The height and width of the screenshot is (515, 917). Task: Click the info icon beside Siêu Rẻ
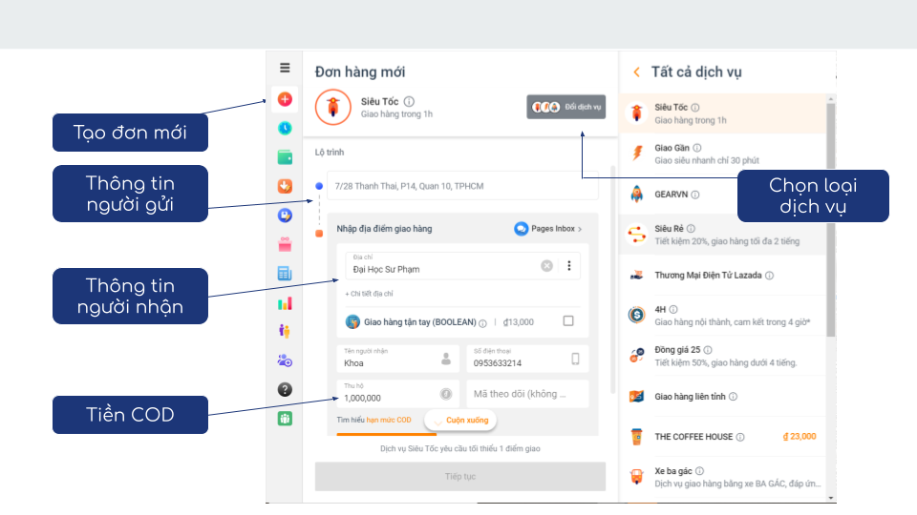pyautogui.click(x=692, y=229)
